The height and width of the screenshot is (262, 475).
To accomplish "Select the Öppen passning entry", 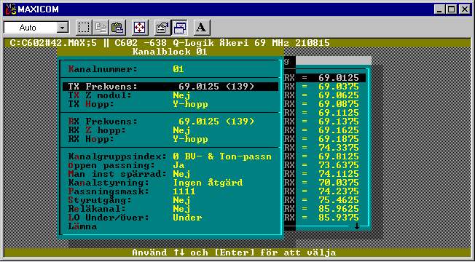I will click(170, 165).
